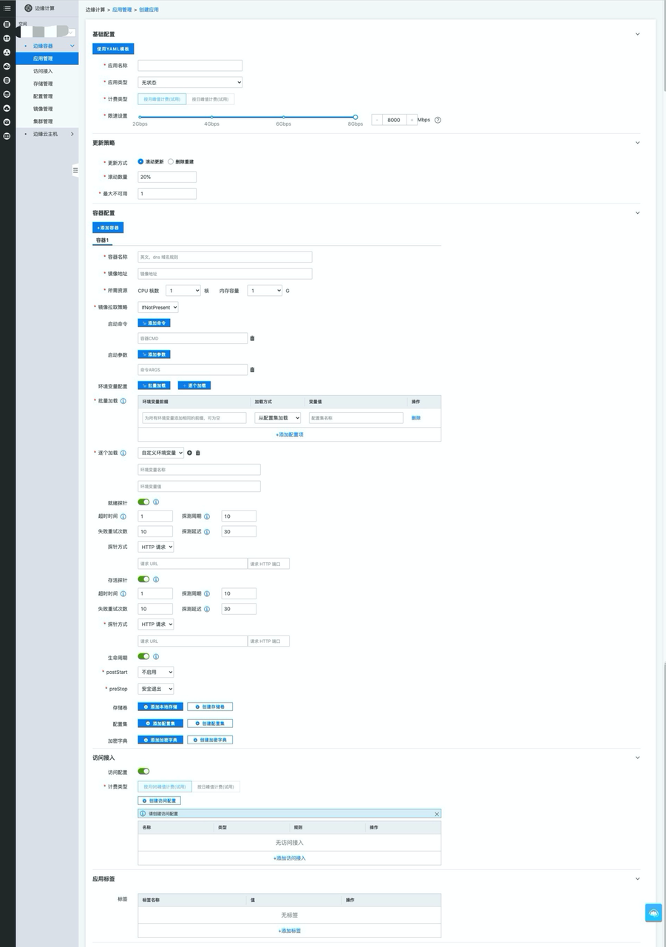Click info icon next to 存活探针 toggle
This screenshot has height=947, width=666.
(156, 579)
